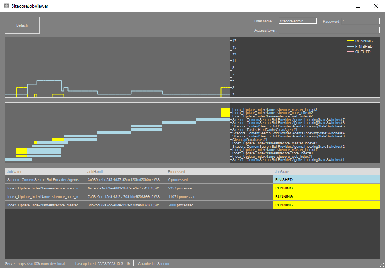Screen dimensions: 385x268
Task: Click the JobState column header
Action: tap(326, 171)
